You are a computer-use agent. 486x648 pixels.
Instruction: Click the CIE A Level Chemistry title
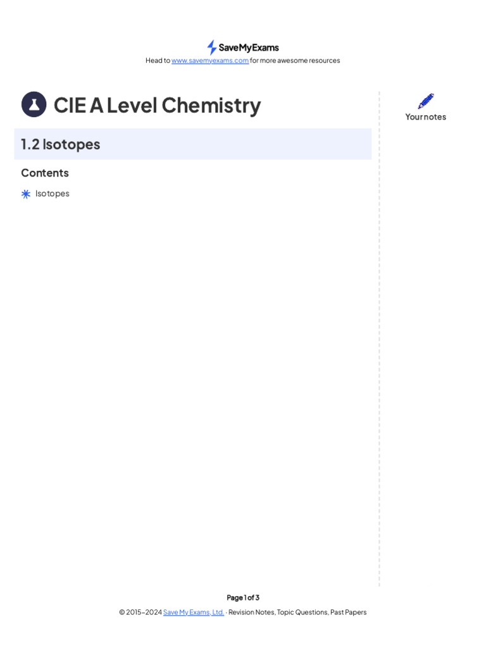158,106
